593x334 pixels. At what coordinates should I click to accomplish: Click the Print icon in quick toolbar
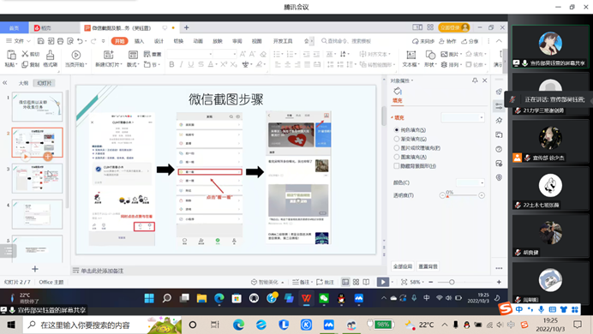(61, 41)
